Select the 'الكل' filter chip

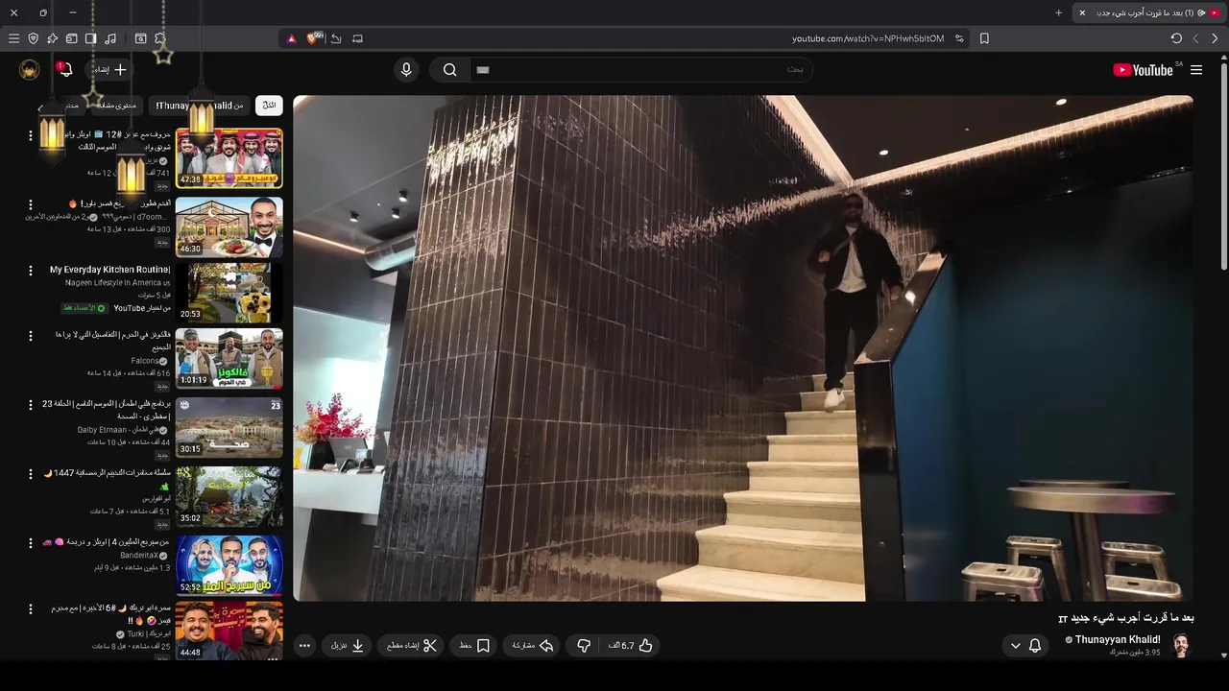pyautogui.click(x=269, y=105)
